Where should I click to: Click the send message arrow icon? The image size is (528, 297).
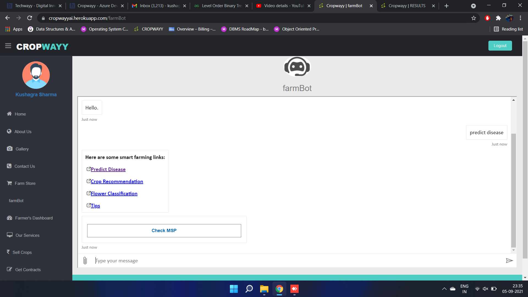coord(509,260)
